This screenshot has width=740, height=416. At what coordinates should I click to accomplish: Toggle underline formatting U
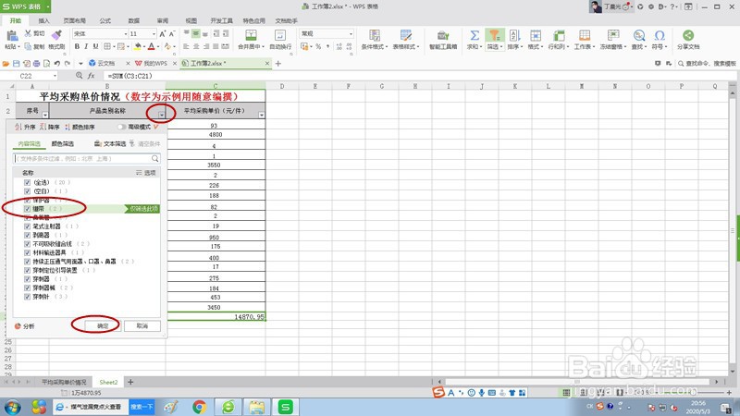coord(96,46)
